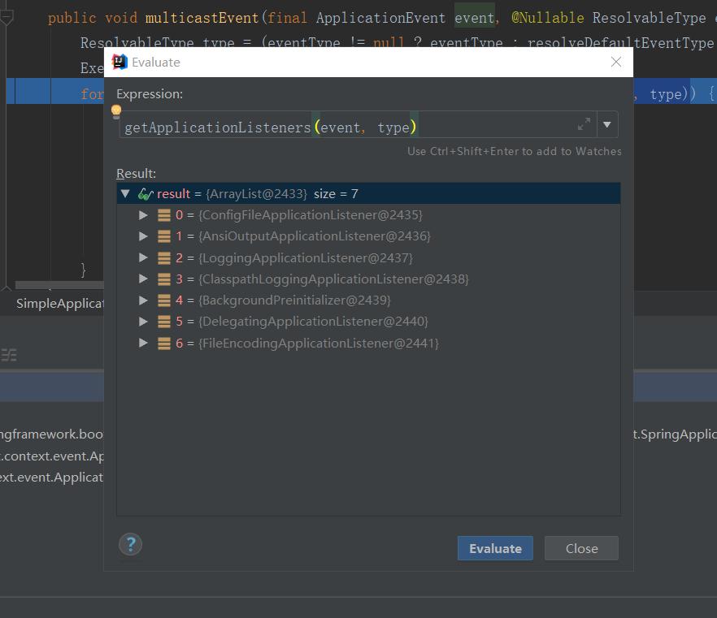Expand element 5 DelegatingApplicationListener

(x=143, y=322)
